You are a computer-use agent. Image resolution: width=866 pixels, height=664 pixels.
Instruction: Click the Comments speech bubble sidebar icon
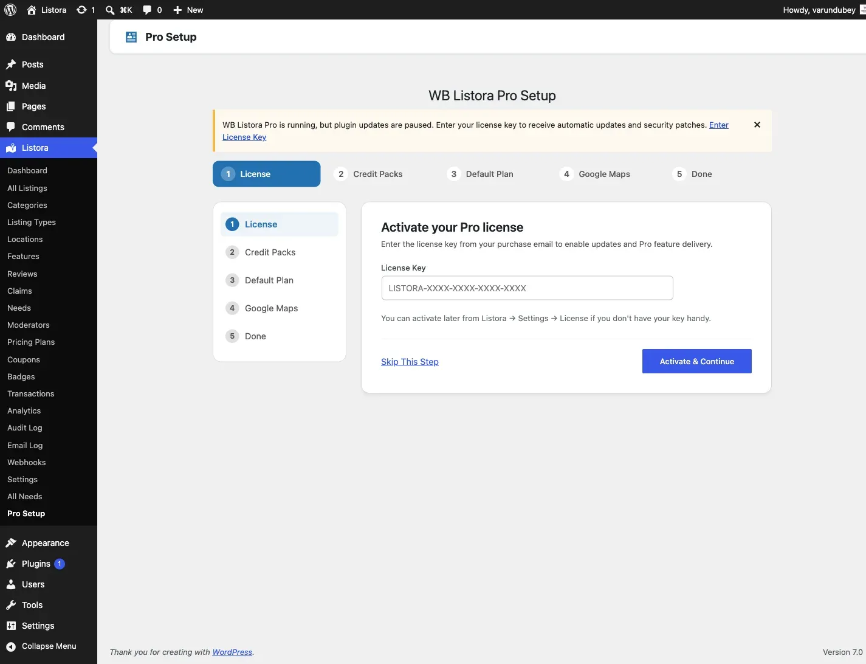pos(11,127)
